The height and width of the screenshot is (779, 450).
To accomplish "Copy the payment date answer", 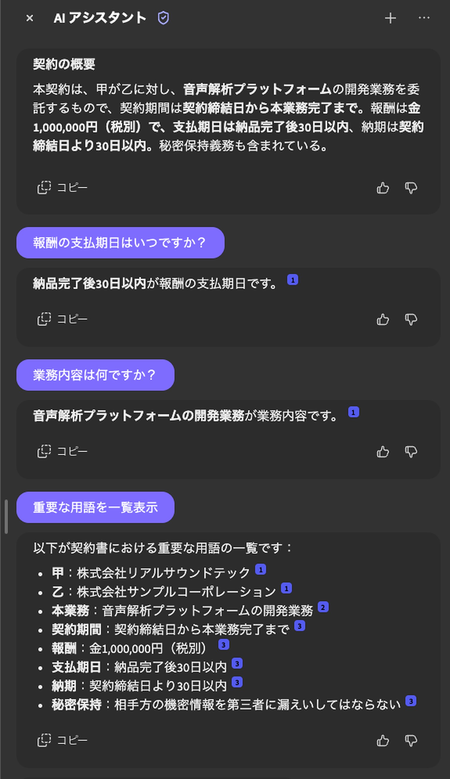I will pos(62,319).
